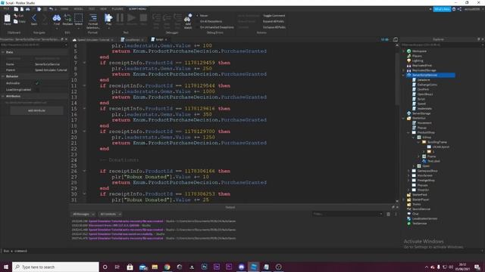Toggle LoadStringEnabled property checkbox
This screenshot has height=272, width=485.
tap(37, 90)
